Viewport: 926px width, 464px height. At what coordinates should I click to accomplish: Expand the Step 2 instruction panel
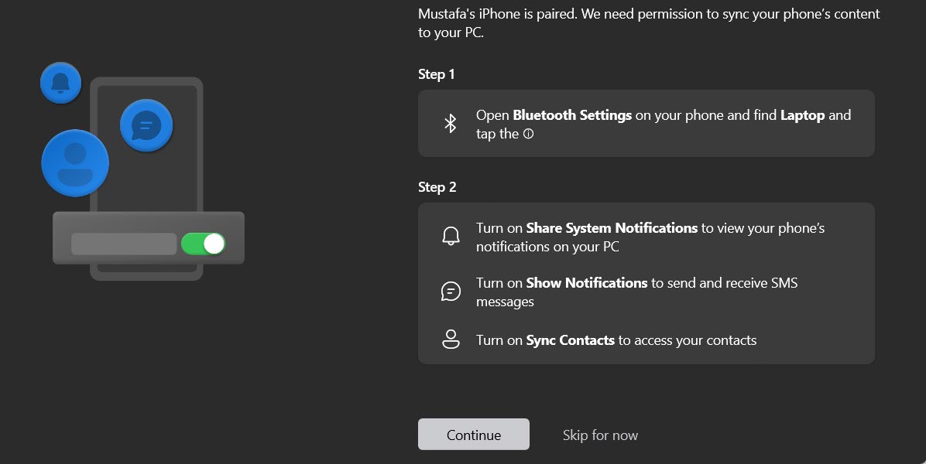[x=646, y=284]
